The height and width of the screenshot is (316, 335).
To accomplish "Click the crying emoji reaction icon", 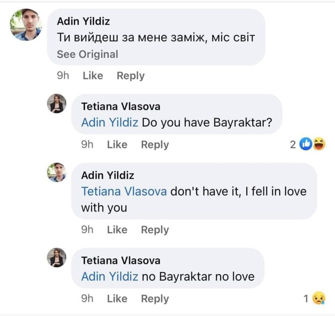I will pyautogui.click(x=320, y=299).
